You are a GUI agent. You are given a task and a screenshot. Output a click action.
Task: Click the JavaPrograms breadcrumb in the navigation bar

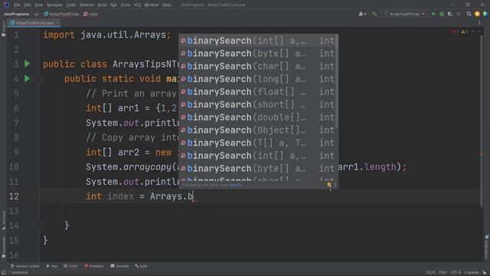17,14
